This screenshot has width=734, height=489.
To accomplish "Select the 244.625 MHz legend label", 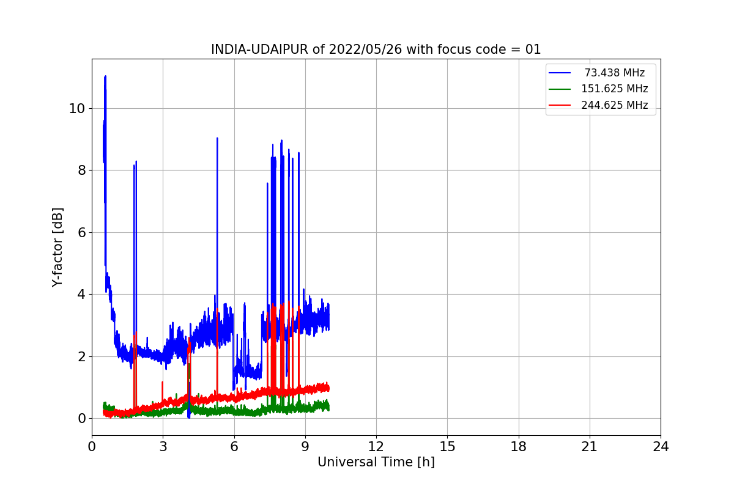I will tap(615, 105).
